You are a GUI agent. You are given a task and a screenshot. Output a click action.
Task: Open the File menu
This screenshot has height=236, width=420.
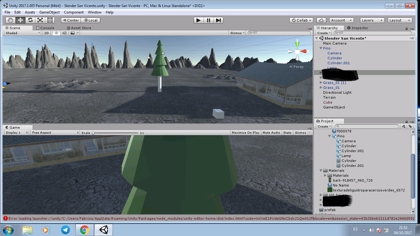(7, 12)
